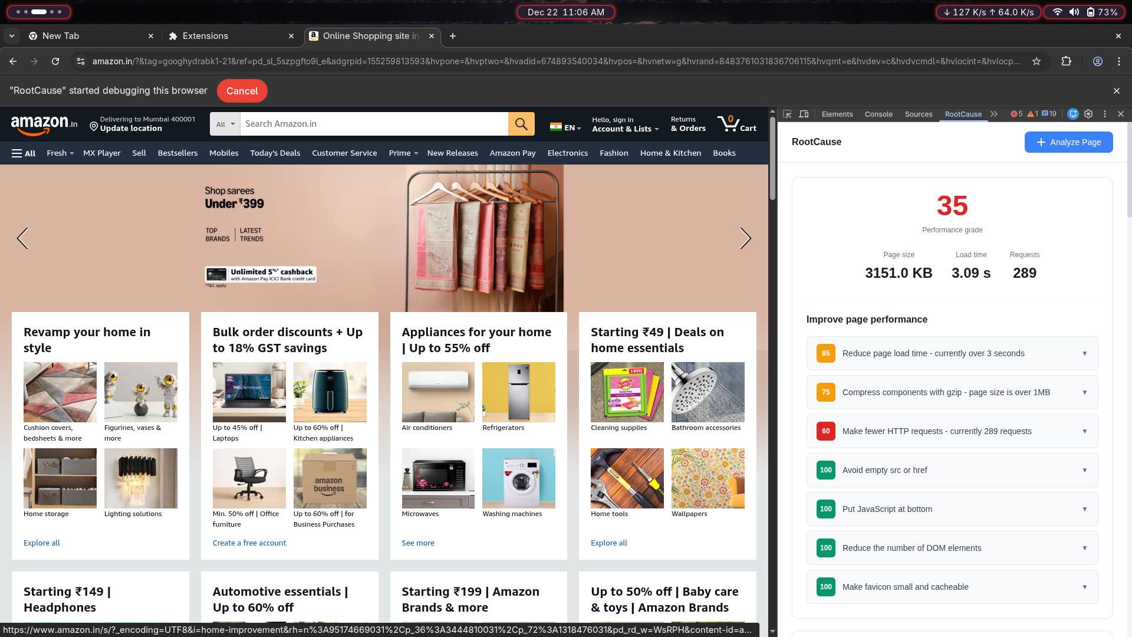1132x637 pixels.
Task: Click the Analyze Page button
Action: (1068, 142)
